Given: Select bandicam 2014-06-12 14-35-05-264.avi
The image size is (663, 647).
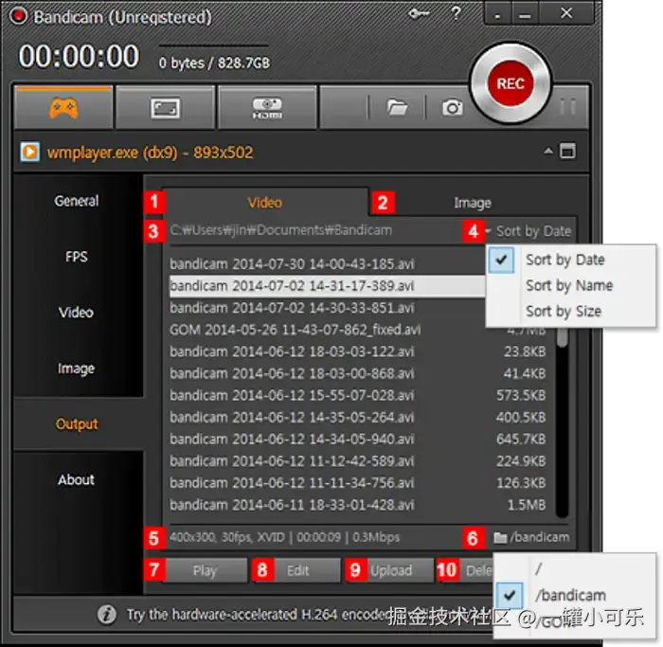Looking at the screenshot, I should coord(292,418).
